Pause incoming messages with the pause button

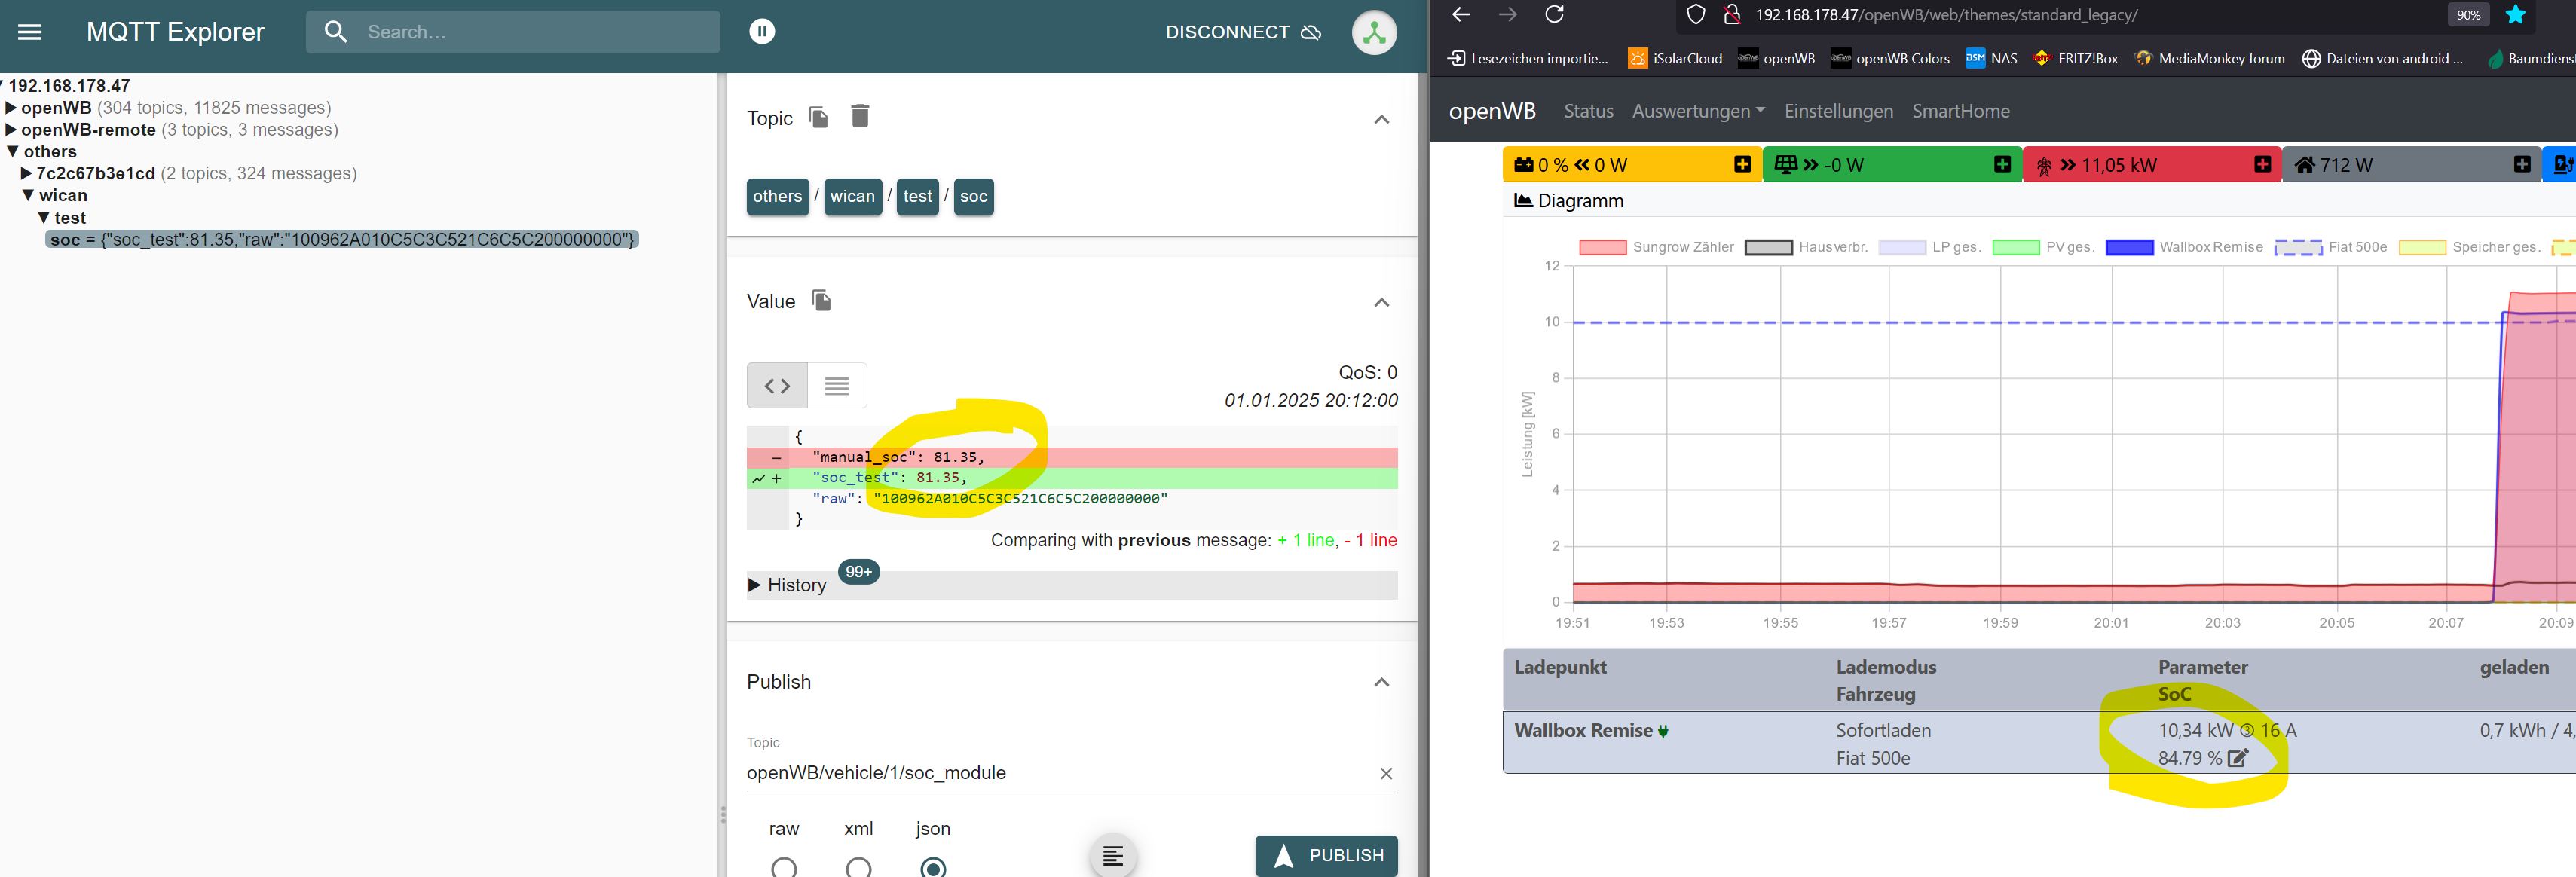(762, 32)
